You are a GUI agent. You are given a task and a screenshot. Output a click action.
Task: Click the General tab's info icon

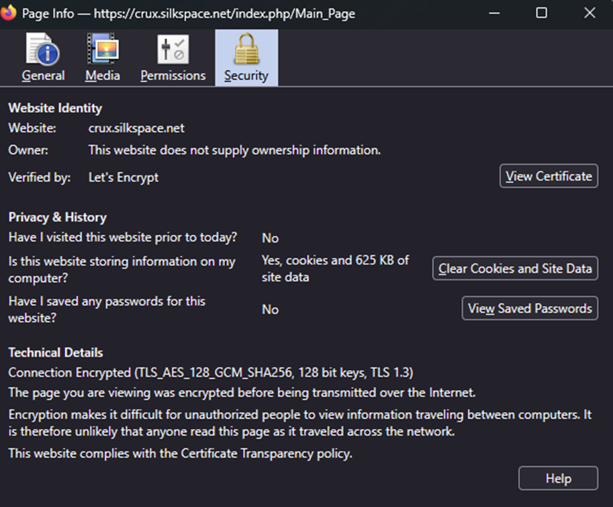pos(43,50)
